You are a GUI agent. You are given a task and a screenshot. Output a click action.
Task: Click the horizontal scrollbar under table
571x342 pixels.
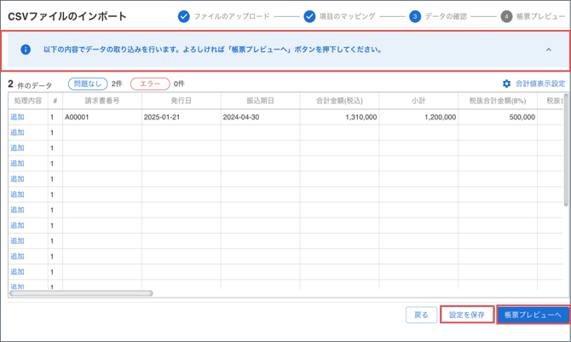(x=81, y=293)
